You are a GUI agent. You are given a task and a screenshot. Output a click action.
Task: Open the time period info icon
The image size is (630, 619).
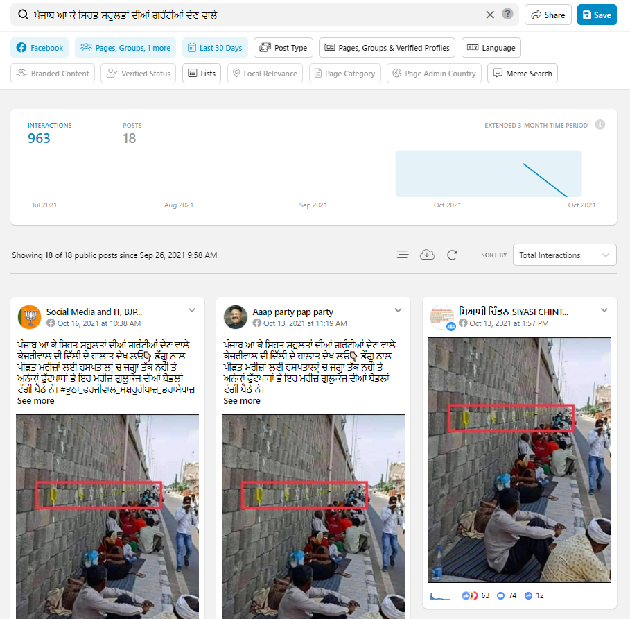click(x=600, y=125)
